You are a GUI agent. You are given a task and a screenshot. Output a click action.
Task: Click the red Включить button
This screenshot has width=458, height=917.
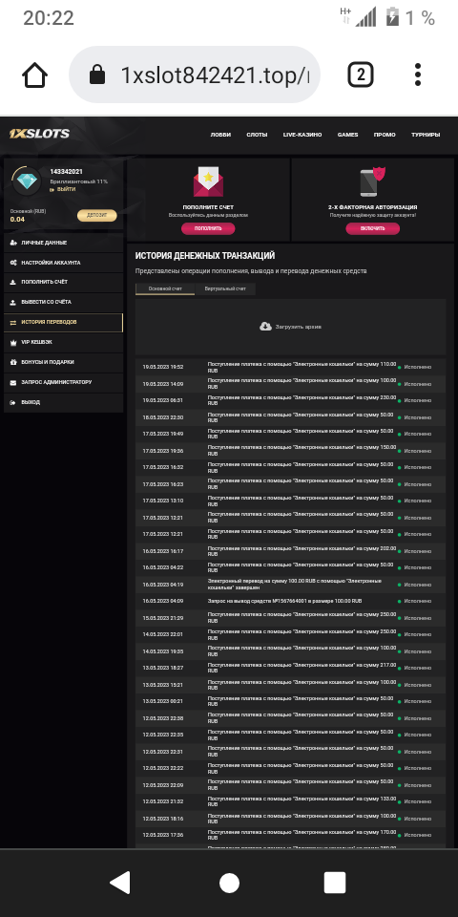click(373, 228)
